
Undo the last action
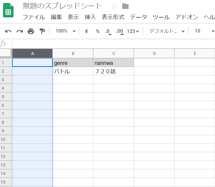[x=8, y=31]
